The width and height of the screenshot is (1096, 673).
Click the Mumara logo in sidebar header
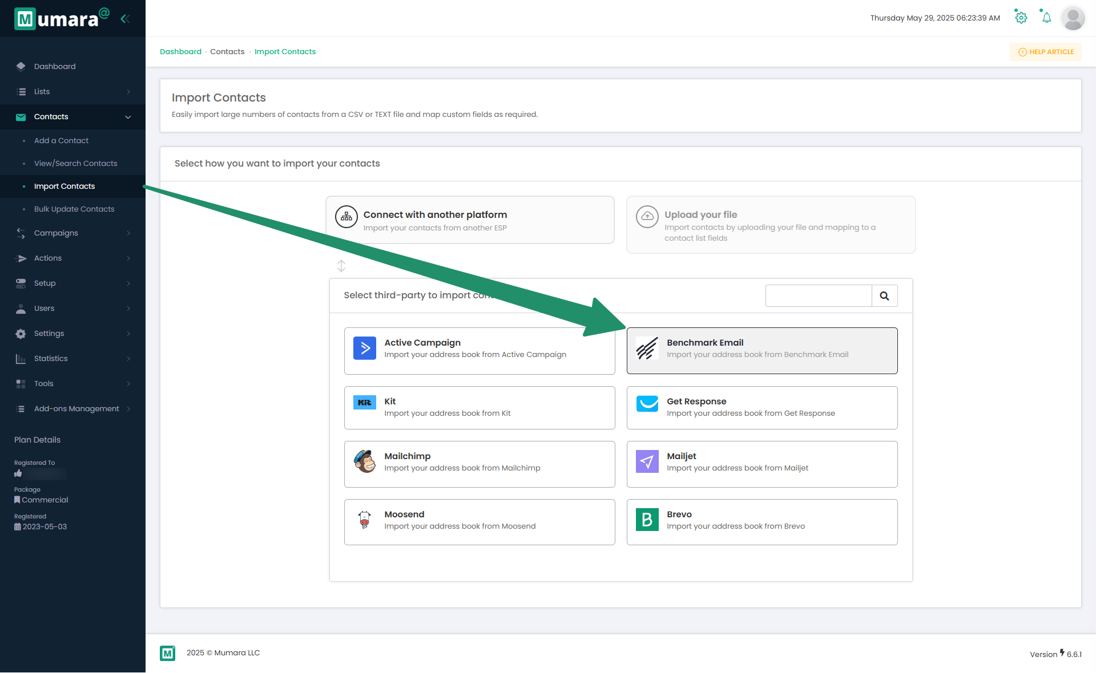pos(62,18)
